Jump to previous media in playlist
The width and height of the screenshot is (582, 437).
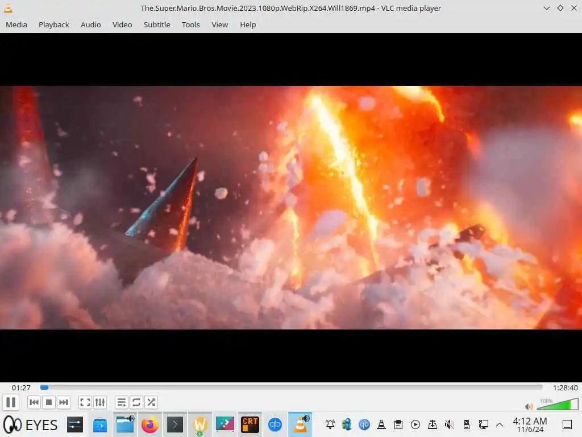pyautogui.click(x=34, y=402)
